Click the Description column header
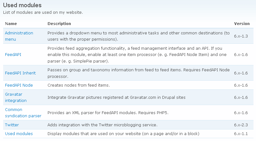 (59, 24)
